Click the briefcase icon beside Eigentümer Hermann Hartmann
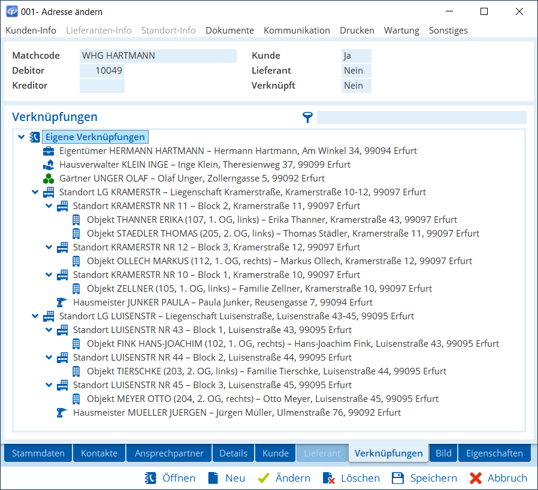This screenshot has width=538, height=490. pyautogui.click(x=49, y=151)
